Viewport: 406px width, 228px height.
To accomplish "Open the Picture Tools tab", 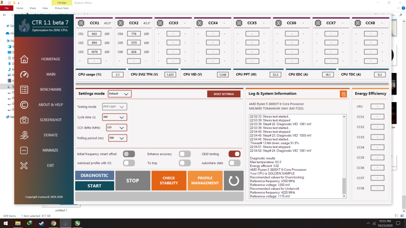I will pos(63,8).
